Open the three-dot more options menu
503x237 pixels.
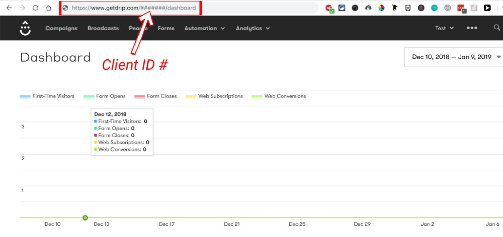click(472, 28)
